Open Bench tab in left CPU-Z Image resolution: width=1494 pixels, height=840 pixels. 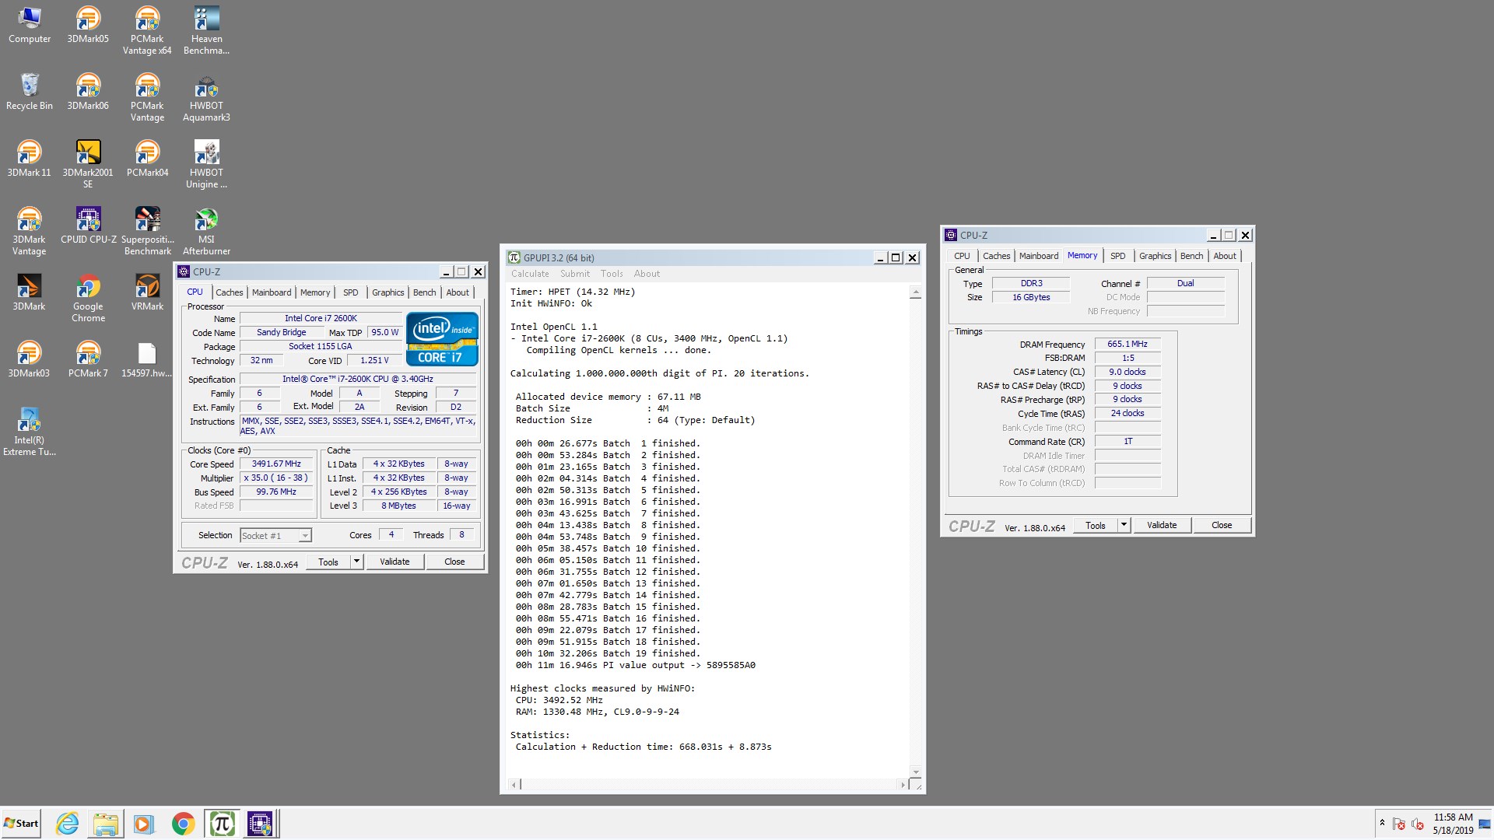tap(424, 292)
